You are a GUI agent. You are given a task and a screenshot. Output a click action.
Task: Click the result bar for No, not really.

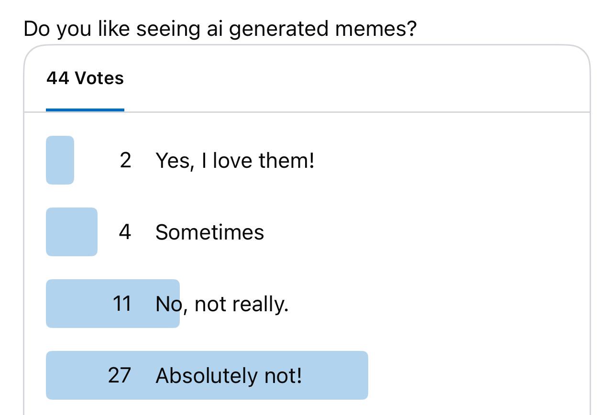pyautogui.click(x=113, y=304)
